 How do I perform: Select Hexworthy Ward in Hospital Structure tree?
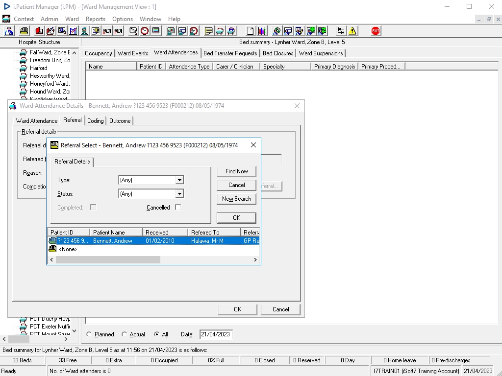50,76
